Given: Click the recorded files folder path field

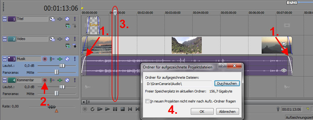Looking at the screenshot, I should [x=179, y=84].
